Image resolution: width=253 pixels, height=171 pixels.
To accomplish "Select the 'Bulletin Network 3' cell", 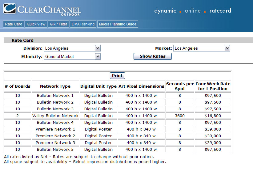I will coord(55,109).
